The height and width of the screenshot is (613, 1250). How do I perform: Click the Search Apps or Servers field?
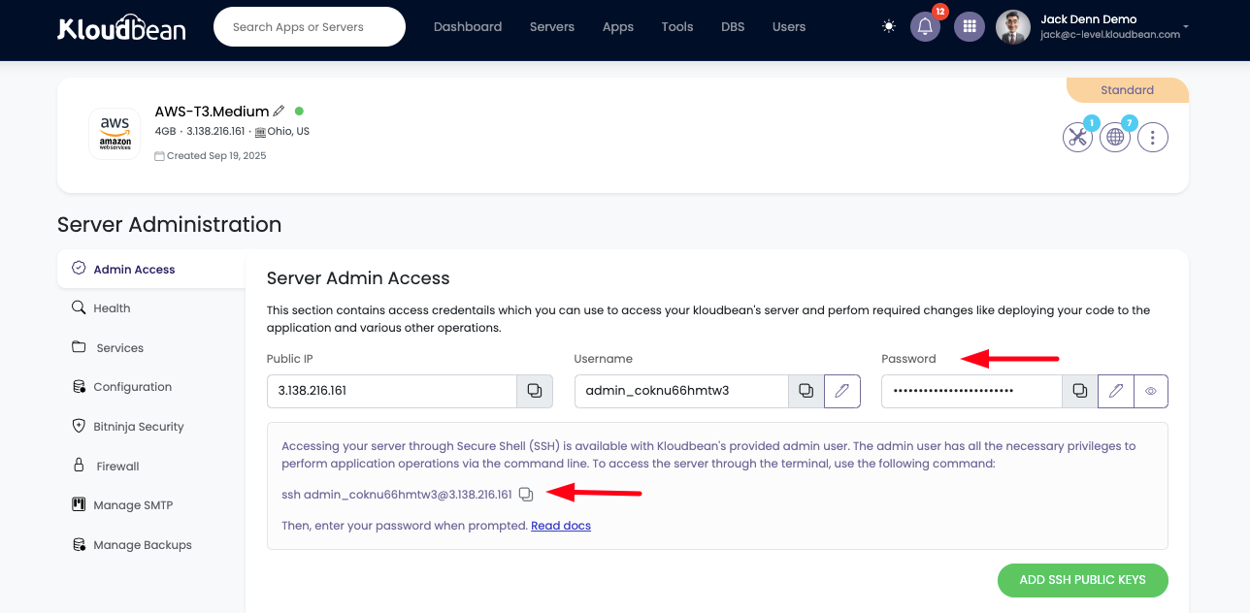(309, 27)
